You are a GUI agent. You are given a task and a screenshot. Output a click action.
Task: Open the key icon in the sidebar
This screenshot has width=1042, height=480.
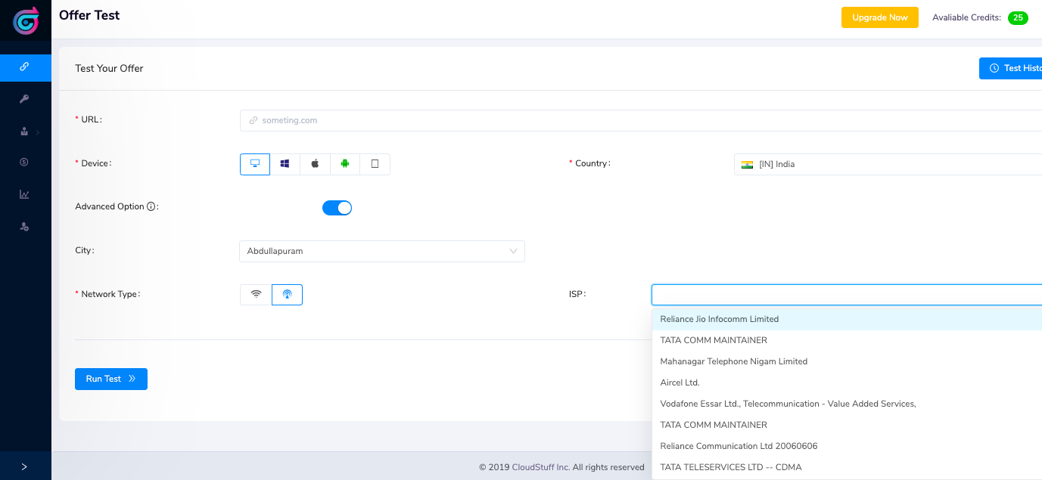(24, 99)
